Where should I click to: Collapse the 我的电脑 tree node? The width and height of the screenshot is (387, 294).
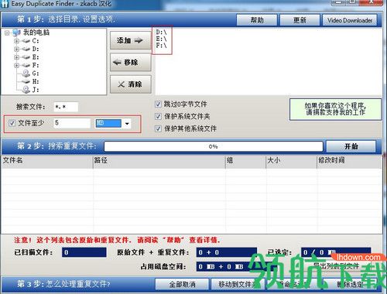[x=7, y=32]
